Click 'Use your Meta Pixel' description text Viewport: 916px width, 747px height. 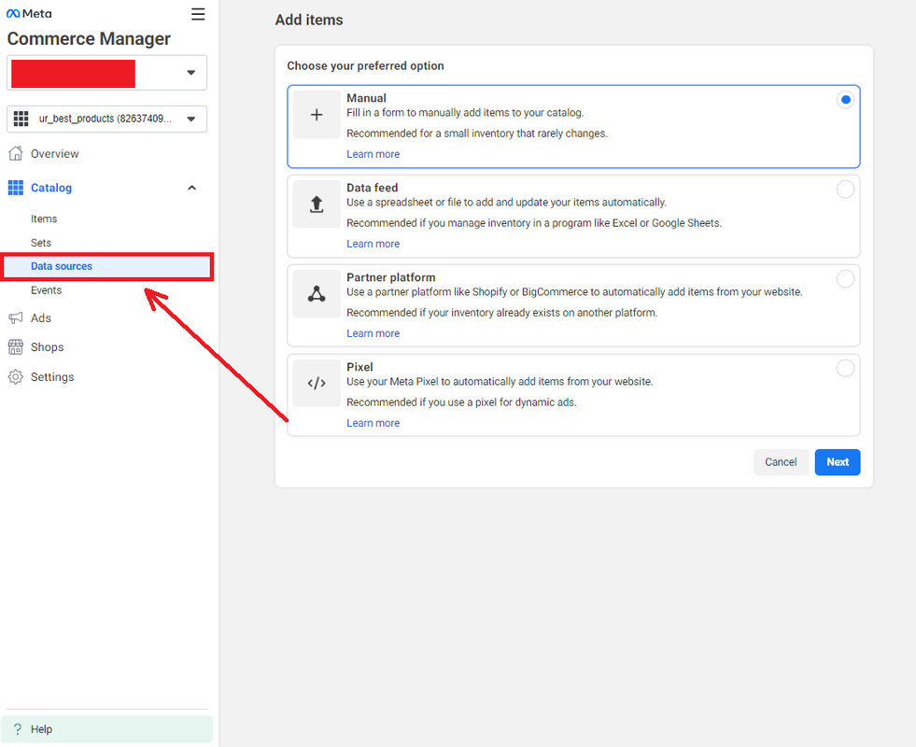point(500,381)
